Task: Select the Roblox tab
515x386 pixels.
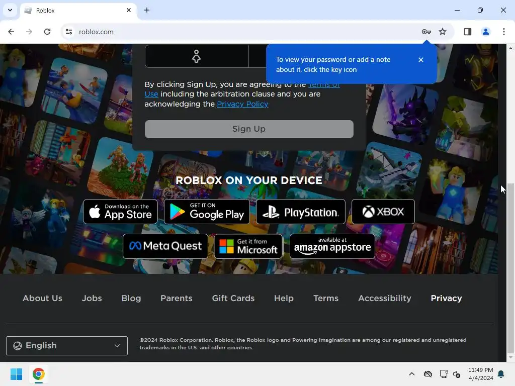Action: point(78,10)
